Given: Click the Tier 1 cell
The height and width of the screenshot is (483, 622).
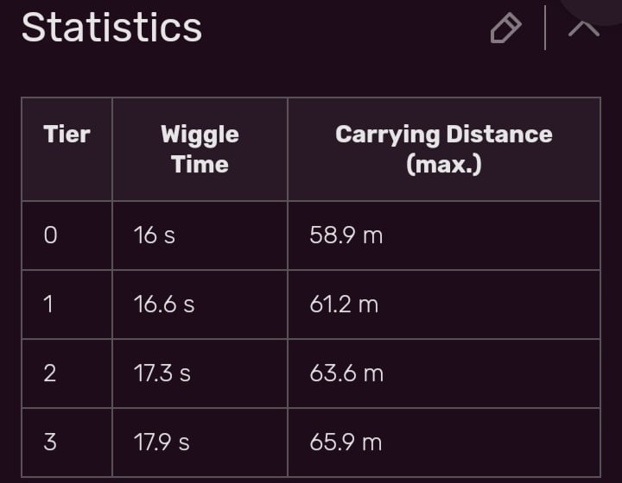Looking at the screenshot, I should (x=67, y=304).
